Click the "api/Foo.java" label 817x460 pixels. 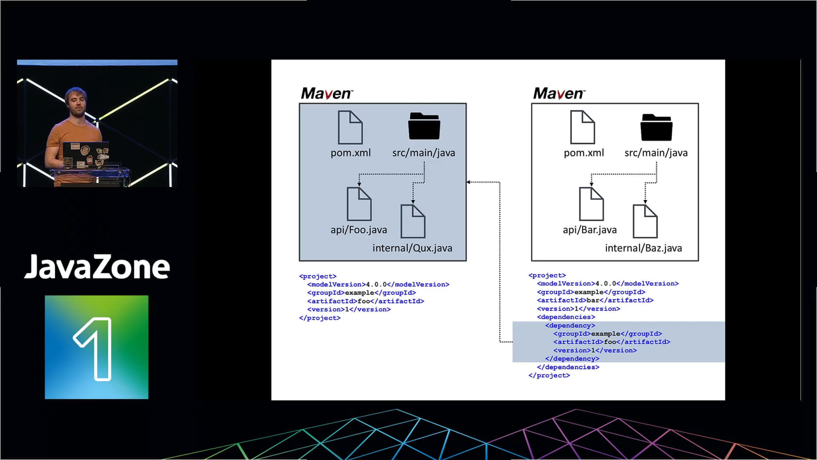coord(359,230)
